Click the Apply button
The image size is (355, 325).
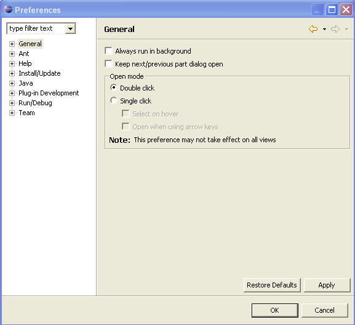coord(327,285)
